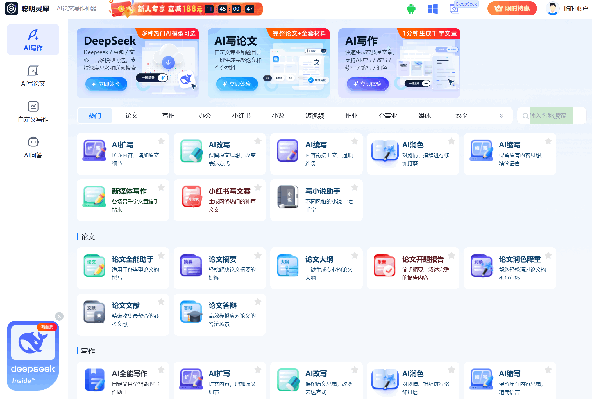Click the 新人专享 立减188元 promo banner

point(186,9)
